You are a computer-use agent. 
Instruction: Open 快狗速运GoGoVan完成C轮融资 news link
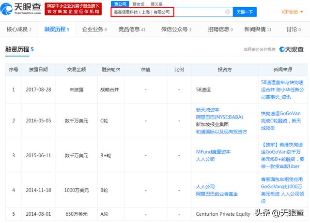click(x=281, y=120)
